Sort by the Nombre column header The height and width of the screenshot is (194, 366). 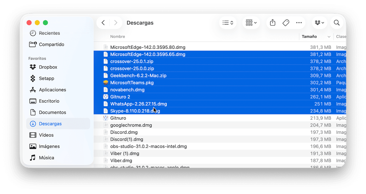[x=117, y=37]
